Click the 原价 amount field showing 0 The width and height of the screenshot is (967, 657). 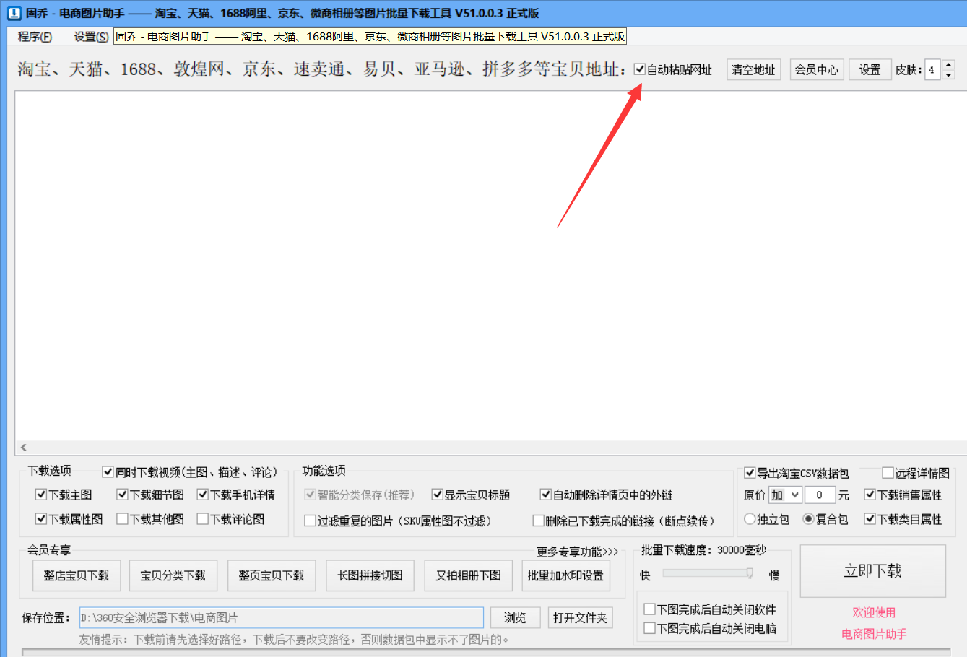[x=820, y=495]
